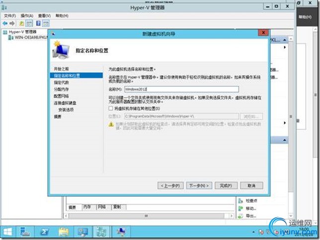
Task: Click the 取消 cancel button
Action: (251, 185)
